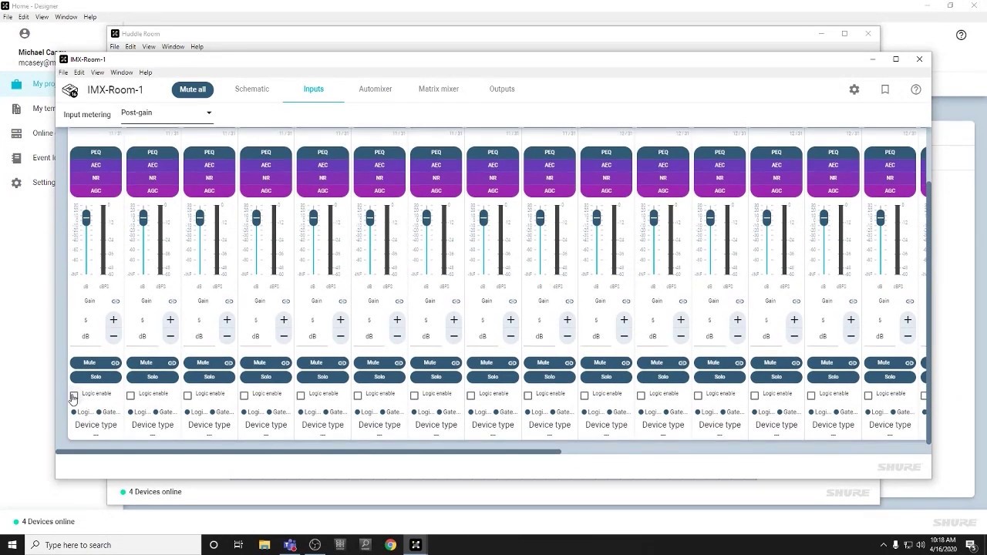
Task: Click the gain fader knob on the tenth channel
Action: point(597,219)
